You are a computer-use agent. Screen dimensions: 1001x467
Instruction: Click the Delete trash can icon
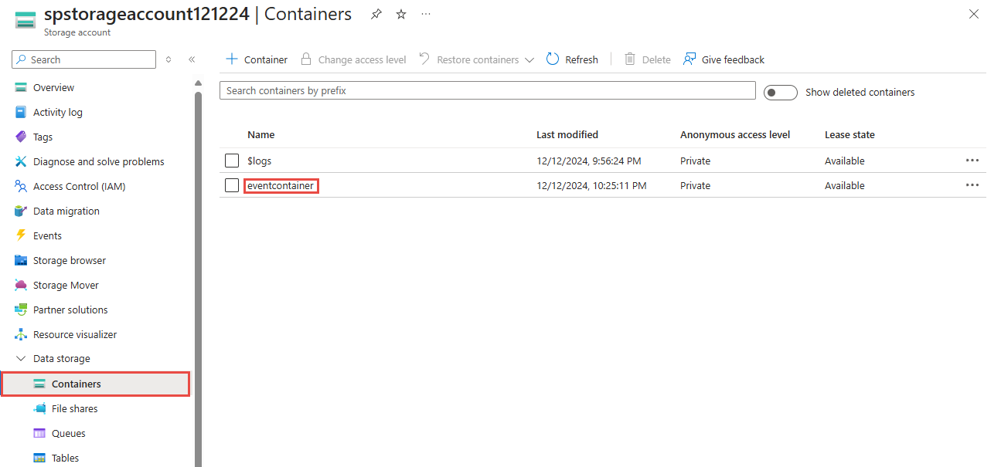(x=630, y=59)
